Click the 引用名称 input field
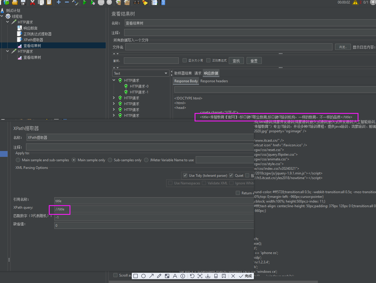 154,201
